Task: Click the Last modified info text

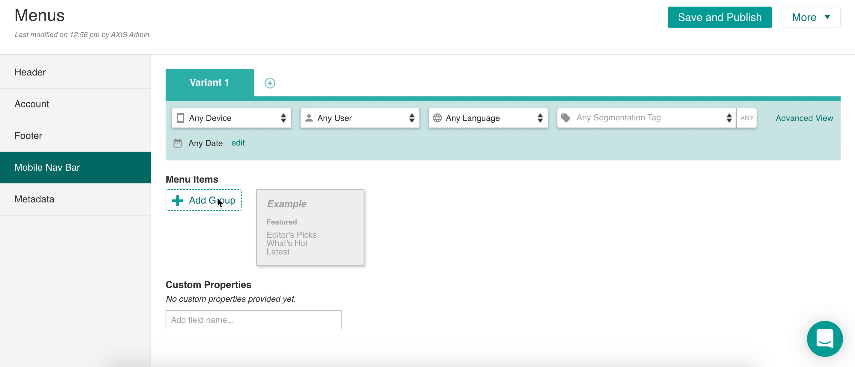Action: click(x=82, y=34)
